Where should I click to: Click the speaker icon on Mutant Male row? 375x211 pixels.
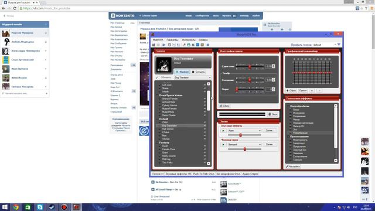204,112
